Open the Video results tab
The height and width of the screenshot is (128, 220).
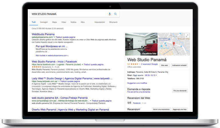(x=64, y=22)
